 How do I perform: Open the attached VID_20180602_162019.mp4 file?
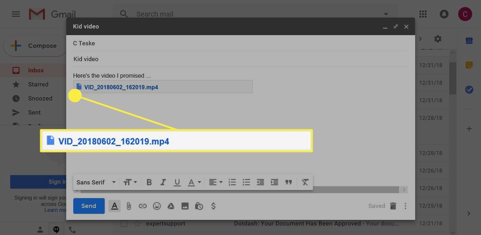pos(121,87)
